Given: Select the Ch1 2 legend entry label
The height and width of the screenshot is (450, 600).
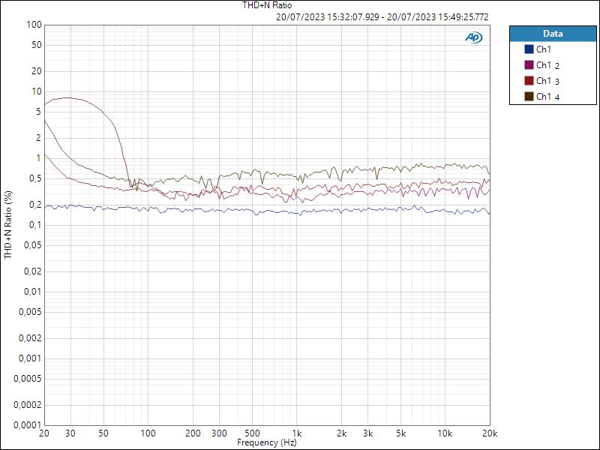Looking at the screenshot, I should (548, 65).
